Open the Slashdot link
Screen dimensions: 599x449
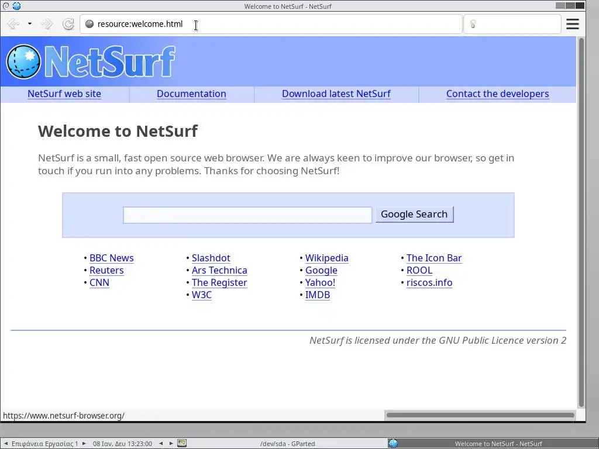pyautogui.click(x=211, y=258)
